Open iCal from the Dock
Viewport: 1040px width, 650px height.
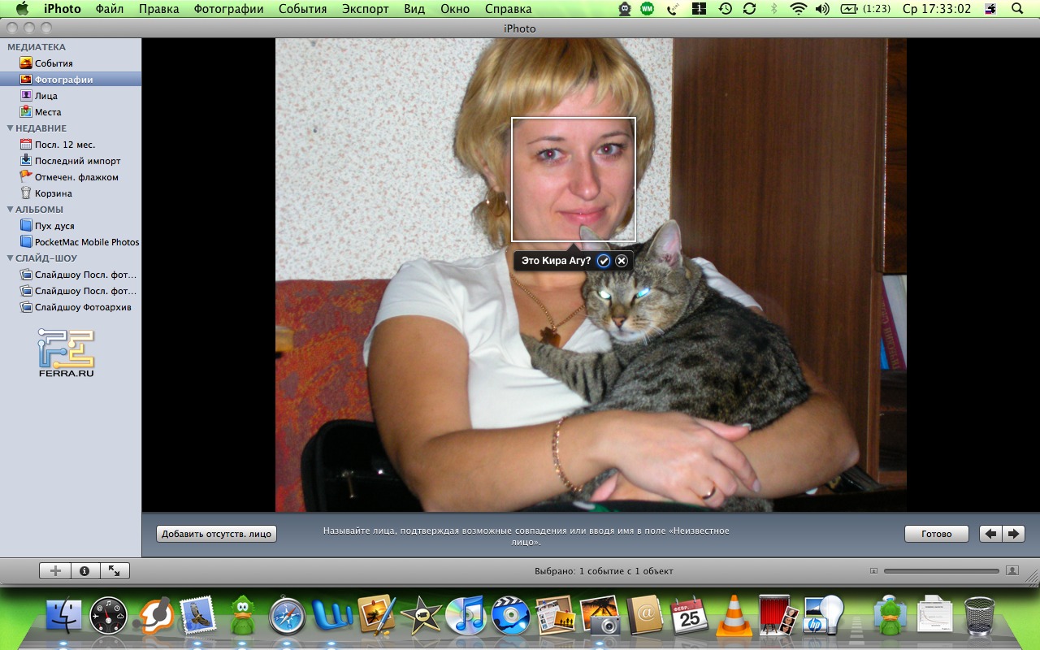[690, 615]
